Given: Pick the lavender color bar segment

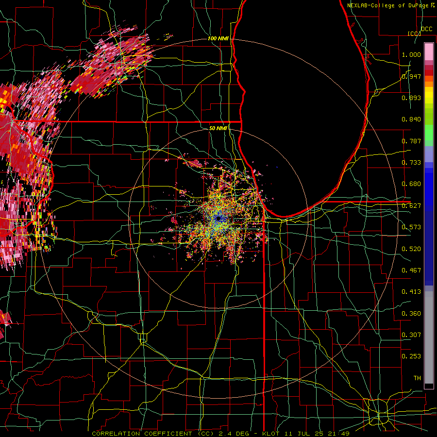Looking at the screenshot, I should [429, 154].
